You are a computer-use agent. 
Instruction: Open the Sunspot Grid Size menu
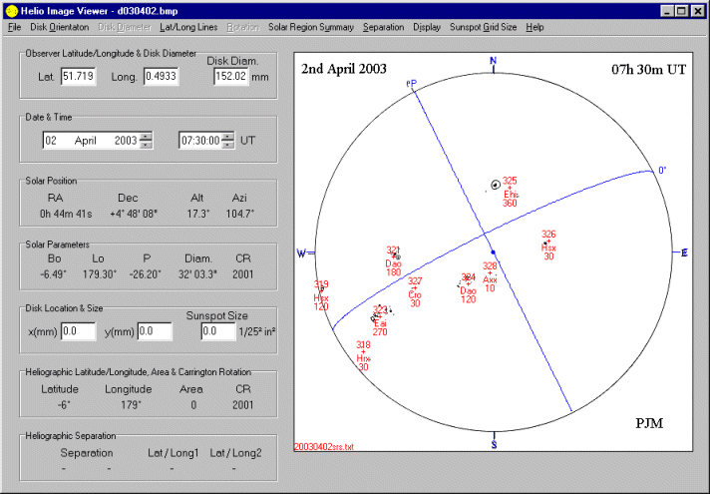[484, 27]
